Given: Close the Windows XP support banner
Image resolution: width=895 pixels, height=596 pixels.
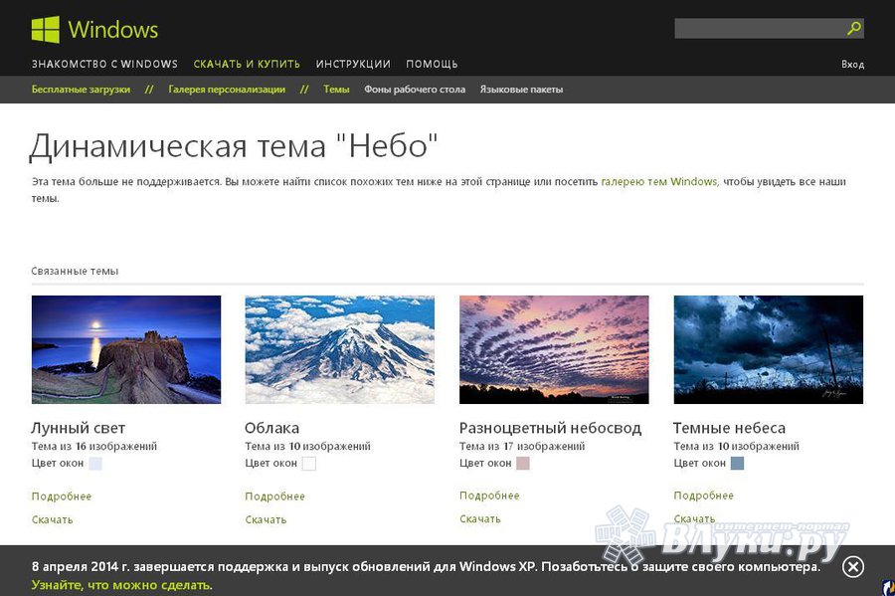Looking at the screenshot, I should click(852, 566).
